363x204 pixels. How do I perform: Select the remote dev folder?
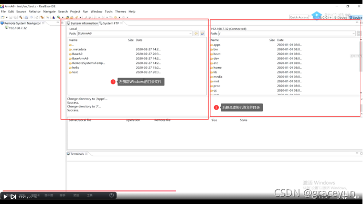(215, 59)
